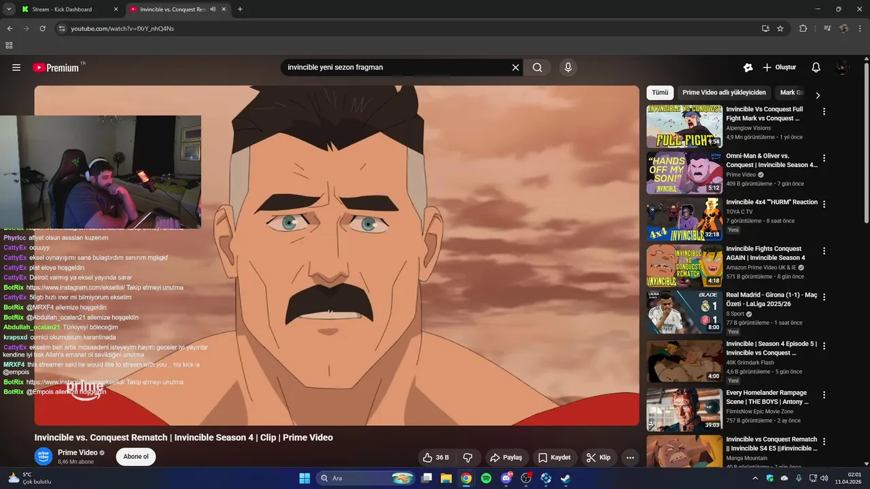Viewport: 870px width, 489px height.
Task: Open Omni-Man & Oliver vs. Conquest video title
Action: [x=771, y=160]
